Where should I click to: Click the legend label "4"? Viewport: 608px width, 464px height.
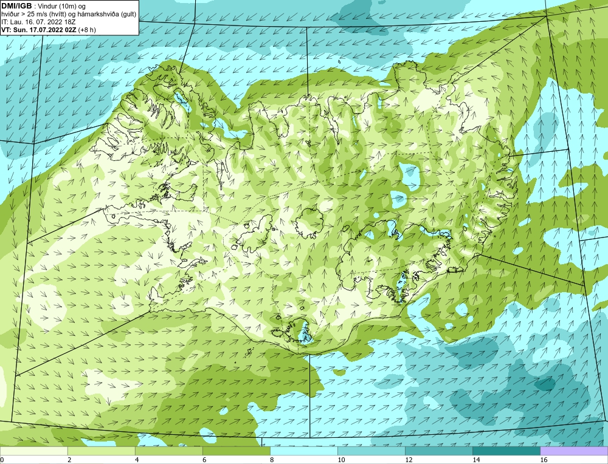[137, 460]
